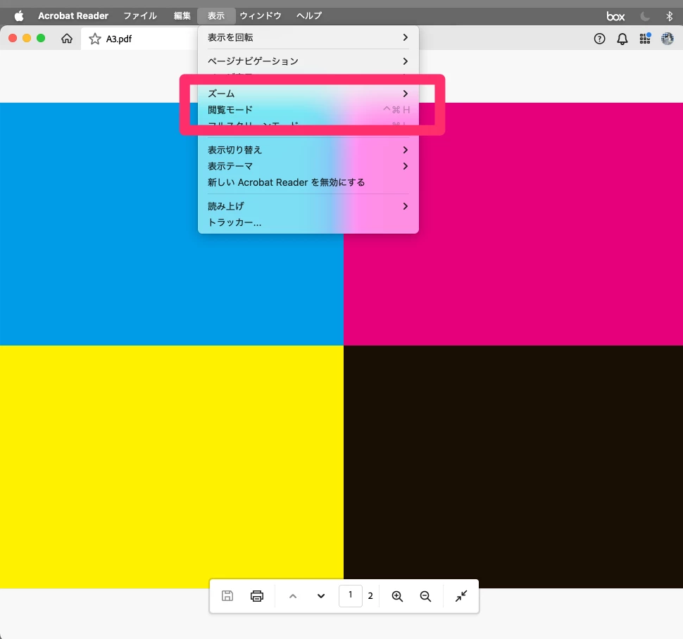Click the print icon in bottom toolbar

[x=257, y=595]
